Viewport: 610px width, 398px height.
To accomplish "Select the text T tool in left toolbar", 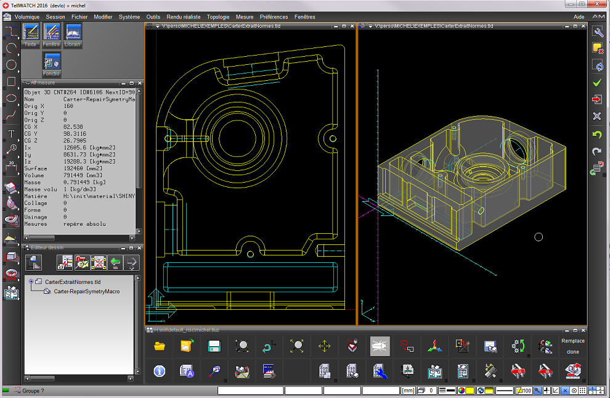I will [11, 133].
